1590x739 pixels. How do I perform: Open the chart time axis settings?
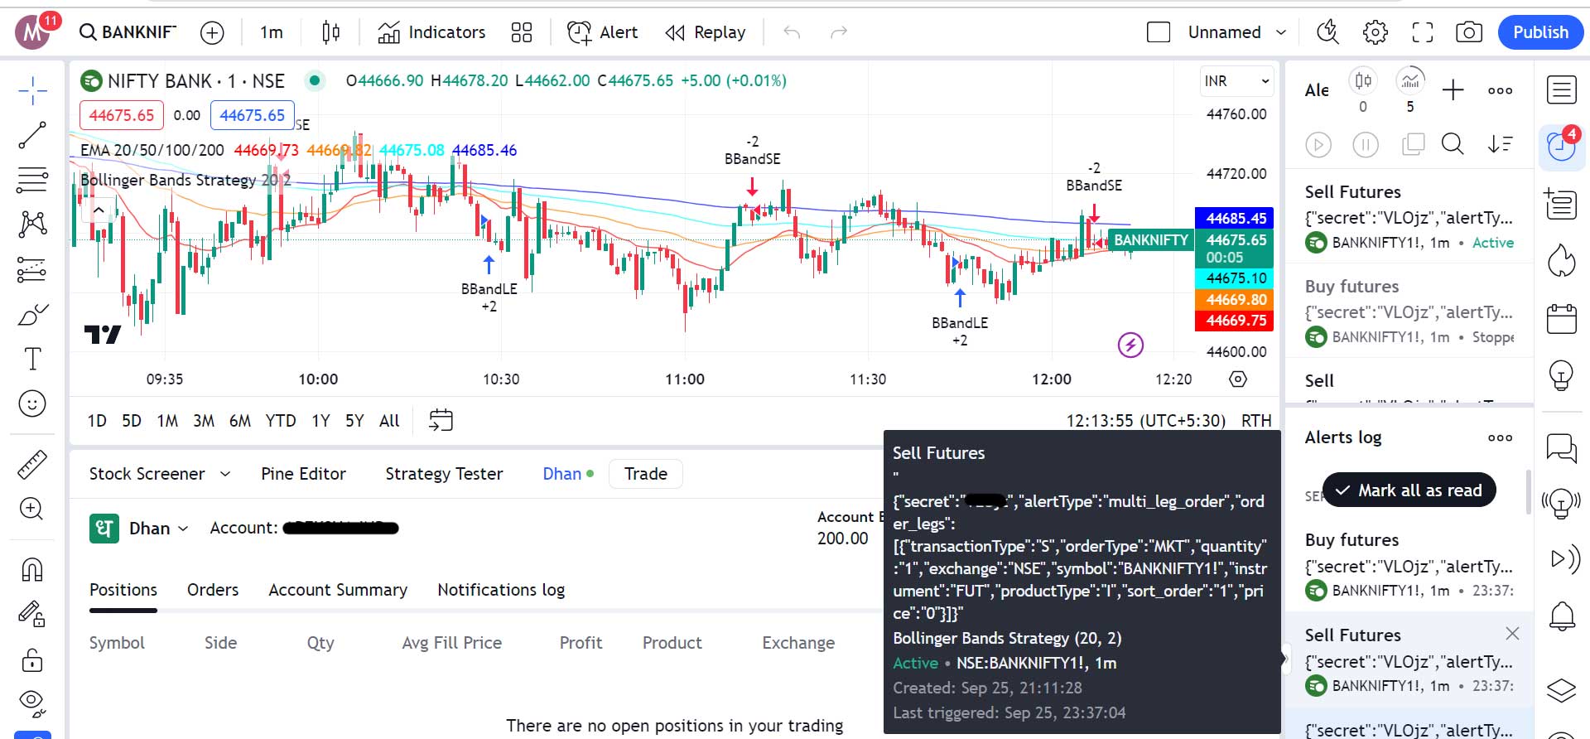1238,379
